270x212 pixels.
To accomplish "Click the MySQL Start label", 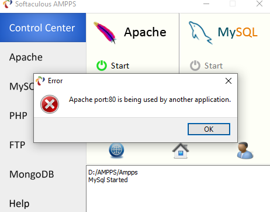I will [213, 66].
